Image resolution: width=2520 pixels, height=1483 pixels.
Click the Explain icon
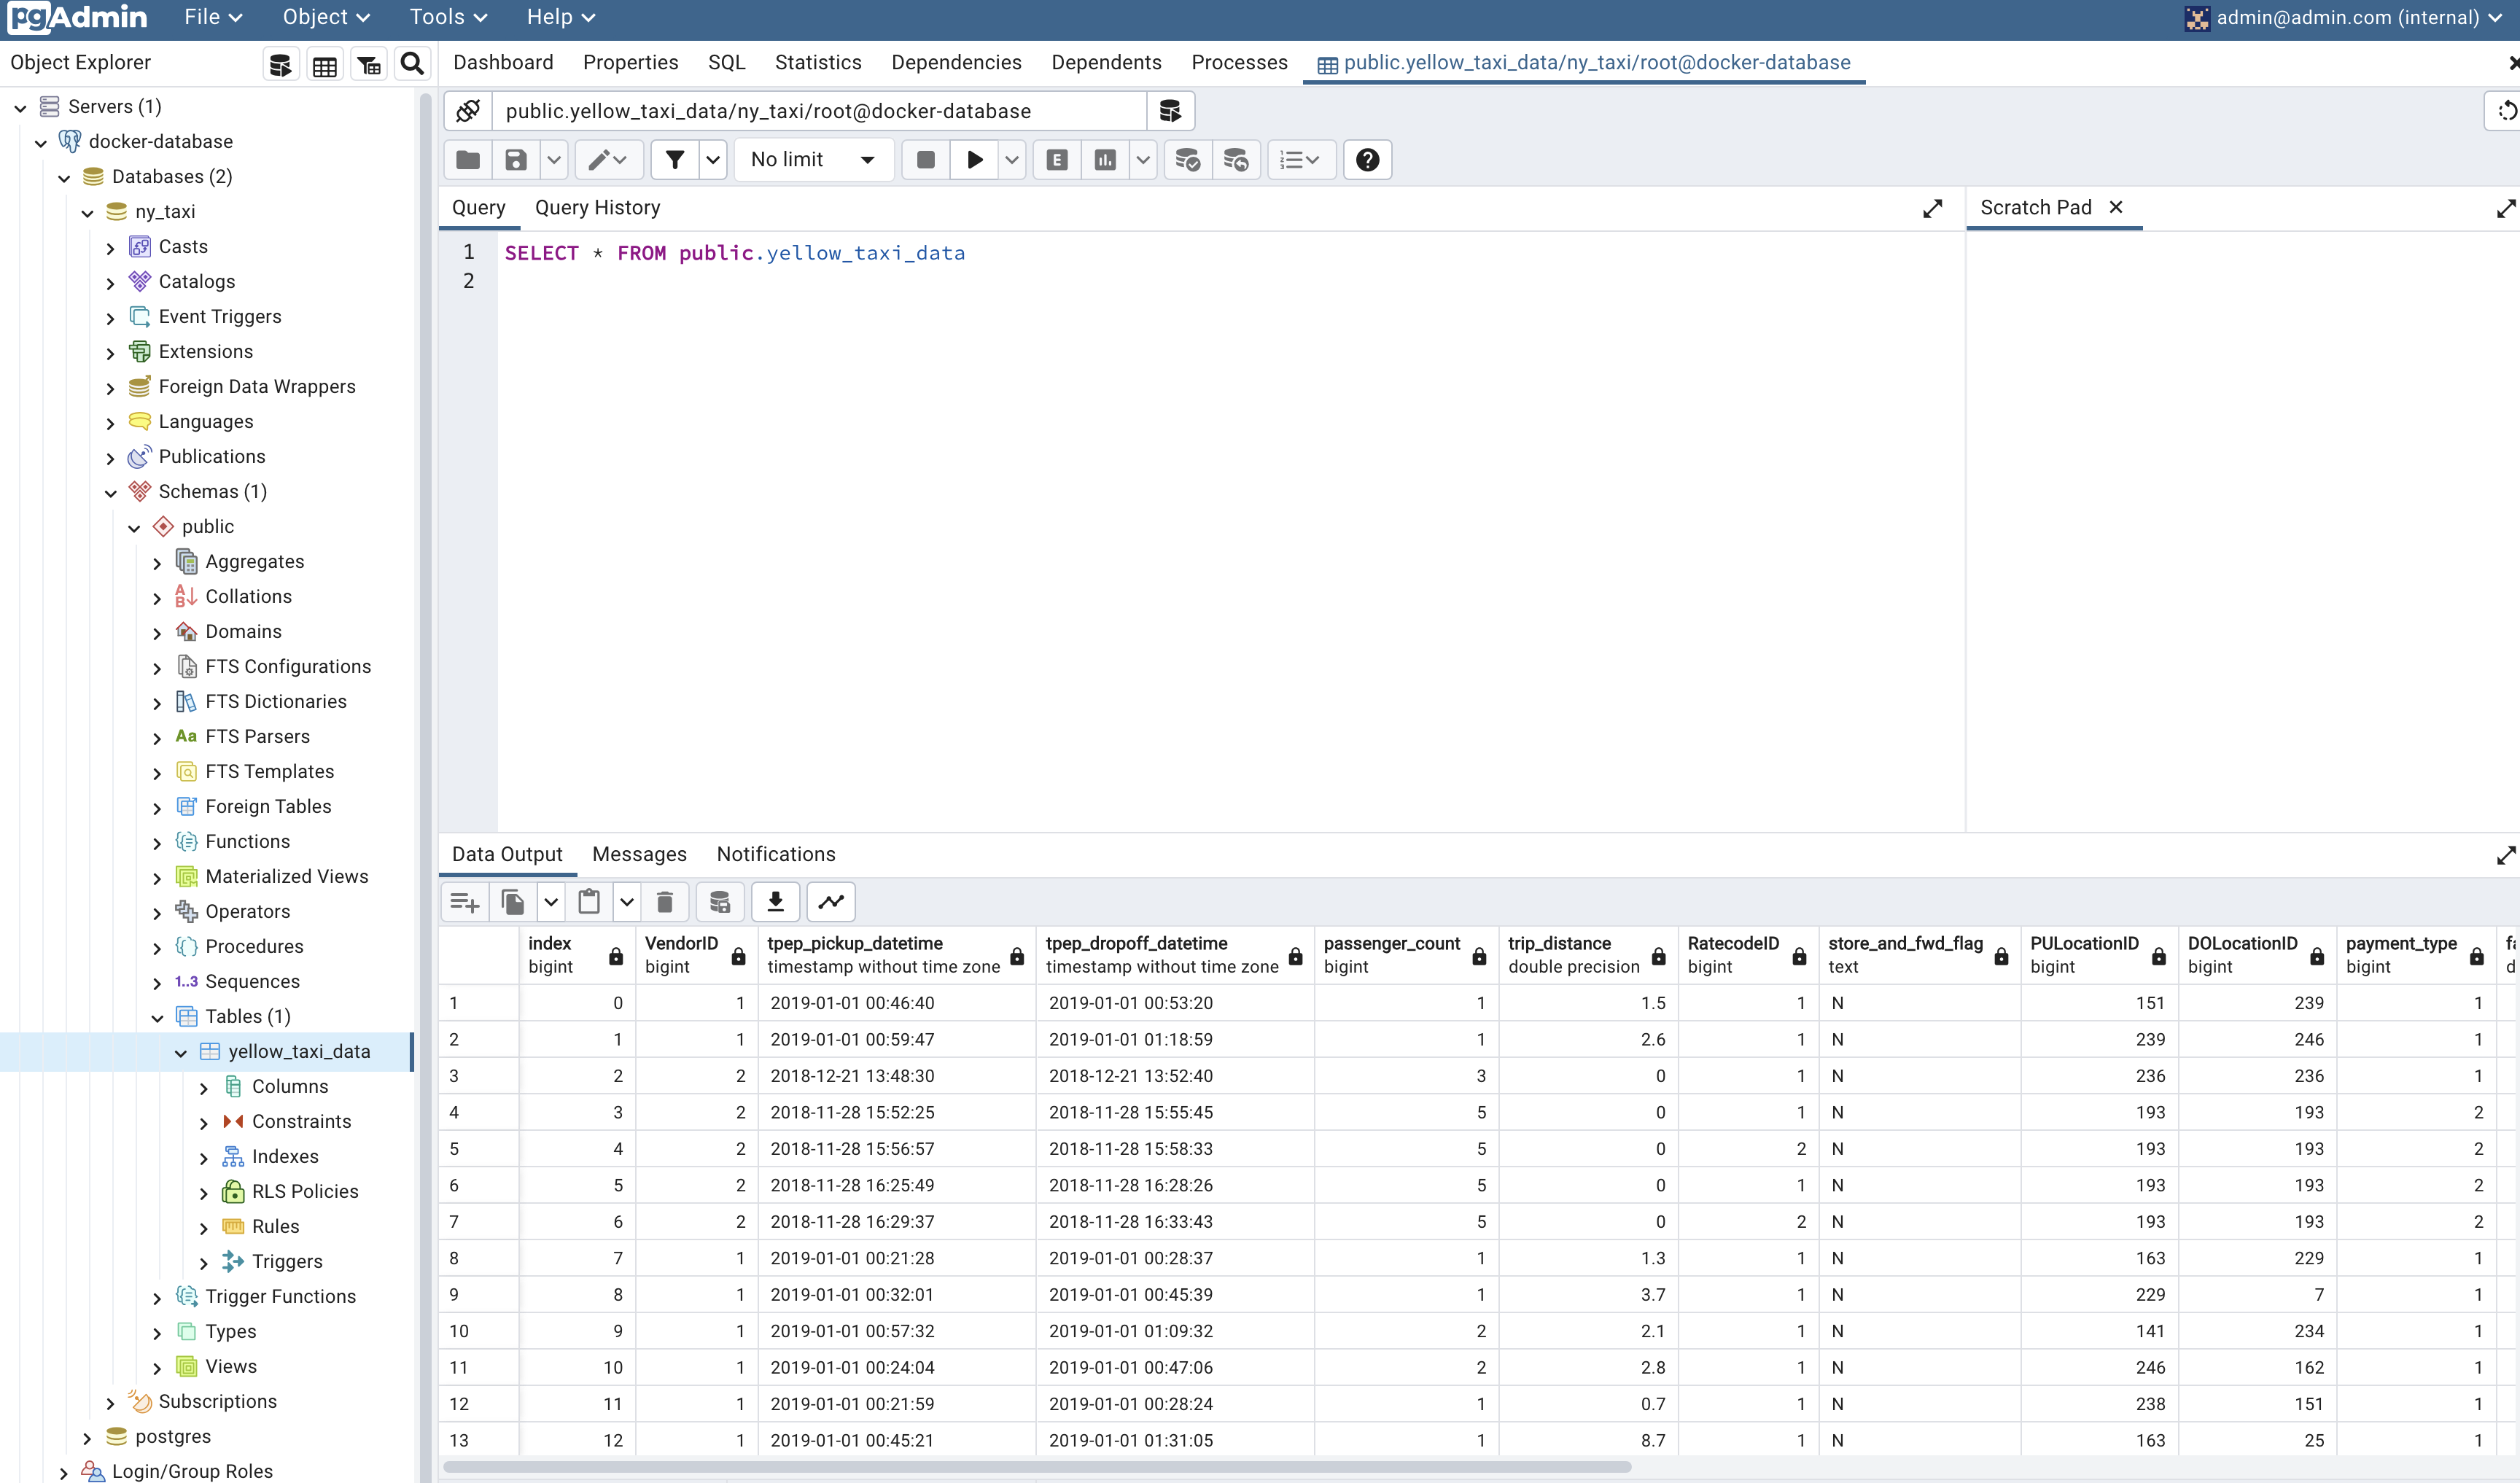pyautogui.click(x=1057, y=160)
